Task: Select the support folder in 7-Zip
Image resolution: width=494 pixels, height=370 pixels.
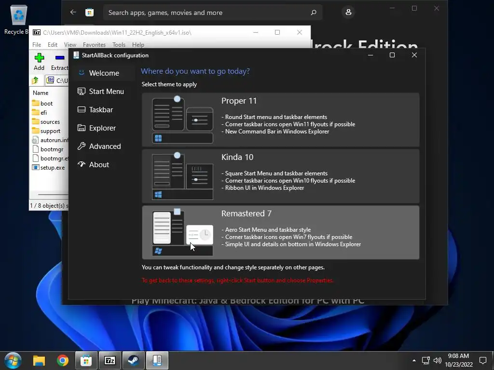Action: [x=46, y=131]
